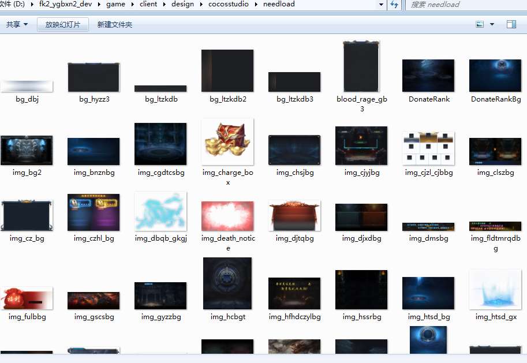Expand the address bar history dropdown

tap(381, 5)
